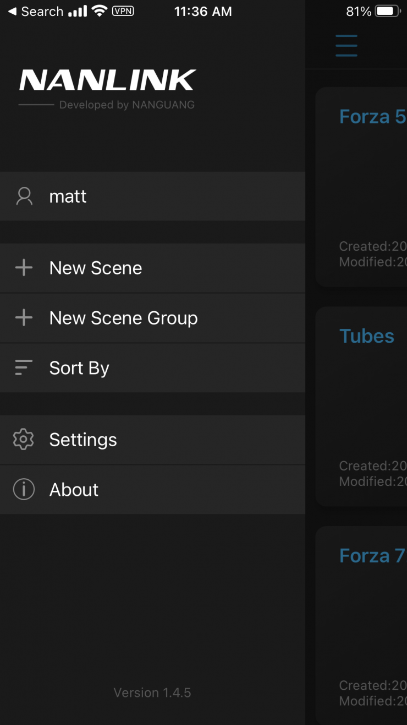Choose the New Scene Group label

tap(123, 318)
